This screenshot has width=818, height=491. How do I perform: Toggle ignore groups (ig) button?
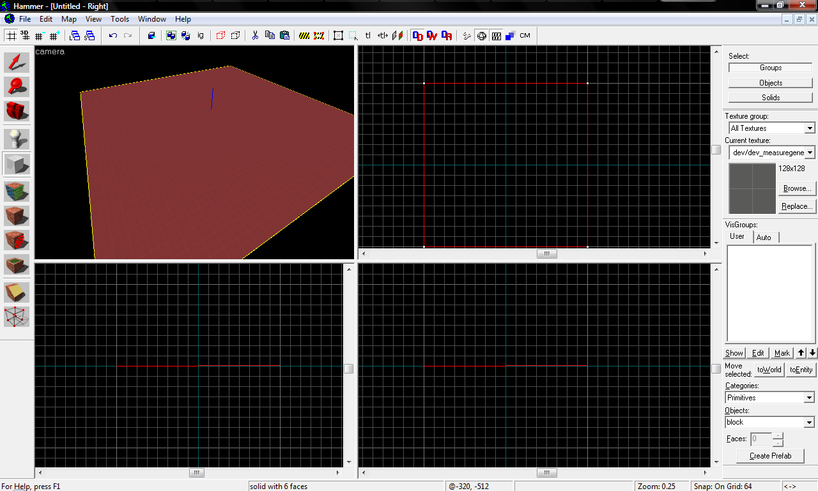[201, 36]
